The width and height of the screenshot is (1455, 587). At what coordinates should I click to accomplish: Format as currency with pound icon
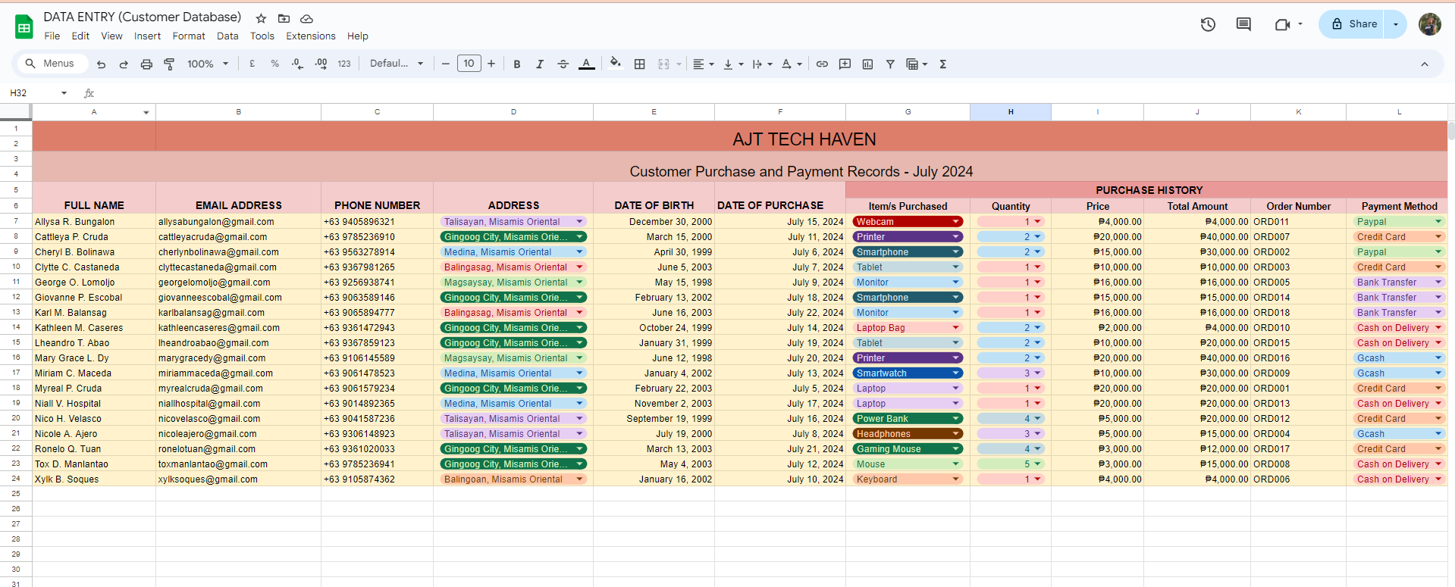(x=252, y=64)
